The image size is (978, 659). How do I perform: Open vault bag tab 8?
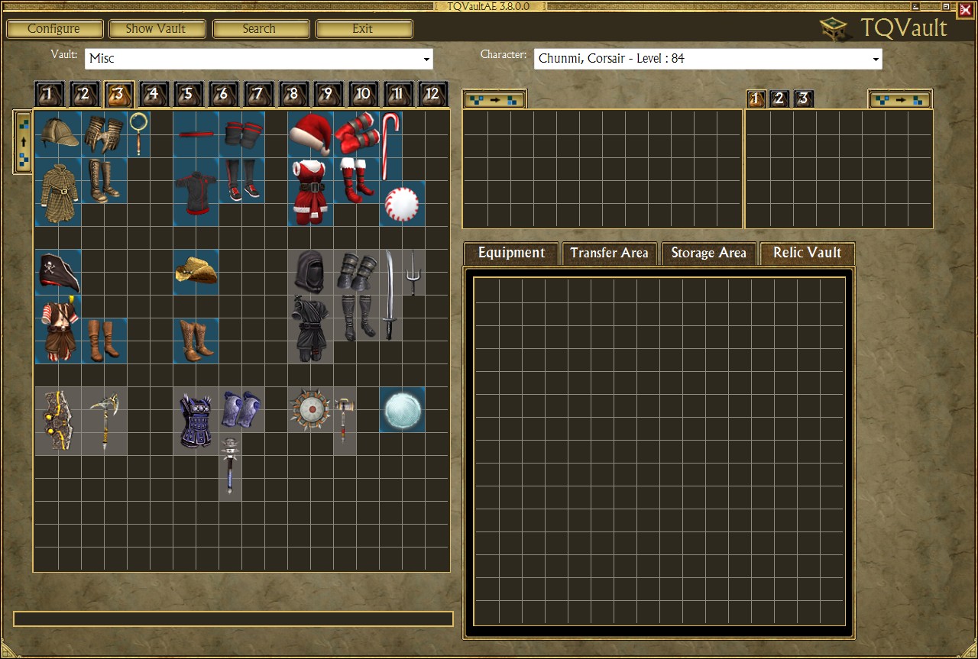coord(293,95)
